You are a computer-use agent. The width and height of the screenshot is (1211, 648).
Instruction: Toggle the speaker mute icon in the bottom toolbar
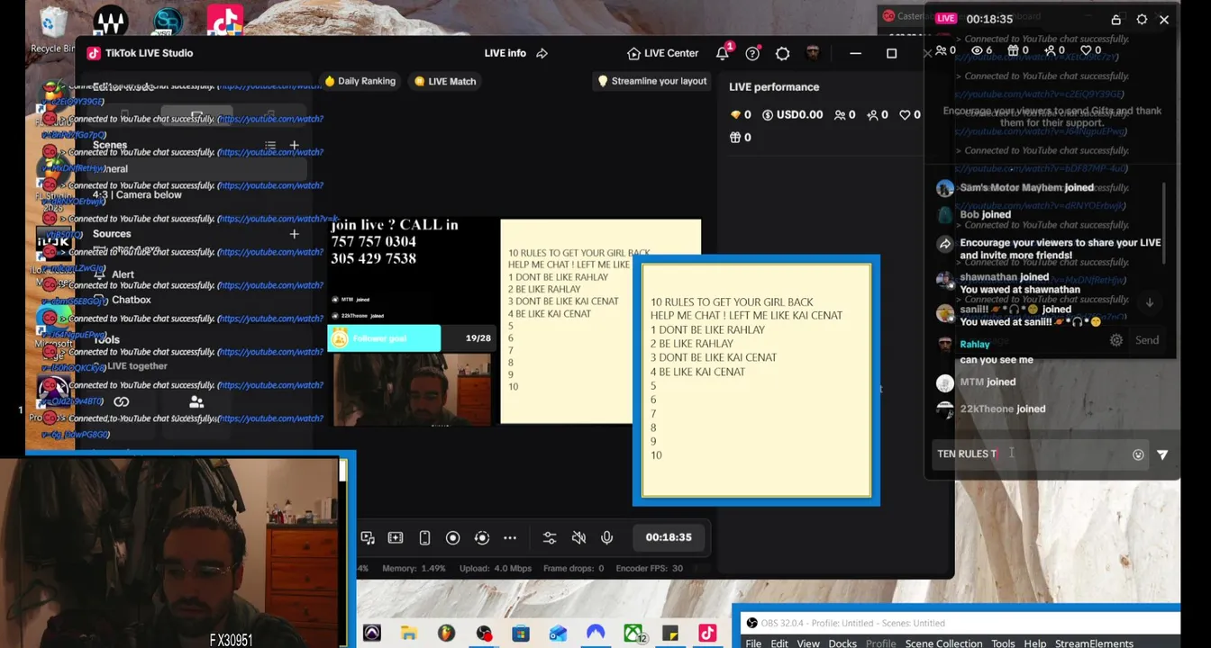pyautogui.click(x=578, y=537)
